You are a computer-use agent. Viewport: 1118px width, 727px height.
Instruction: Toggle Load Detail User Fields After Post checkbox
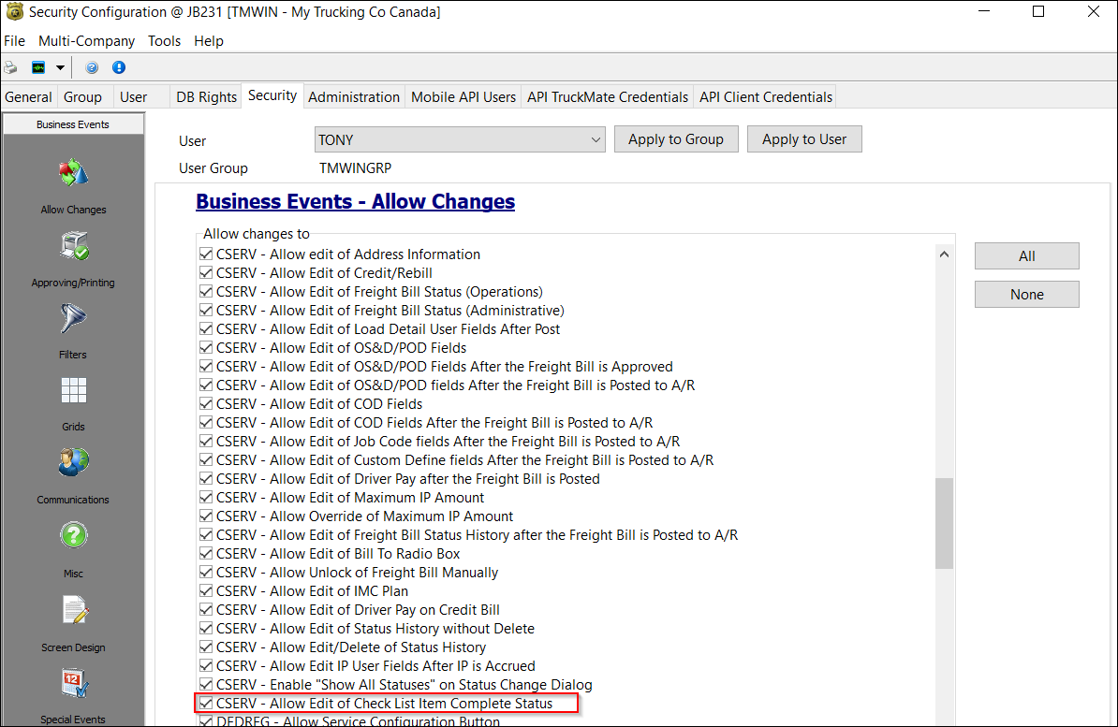[x=206, y=328]
